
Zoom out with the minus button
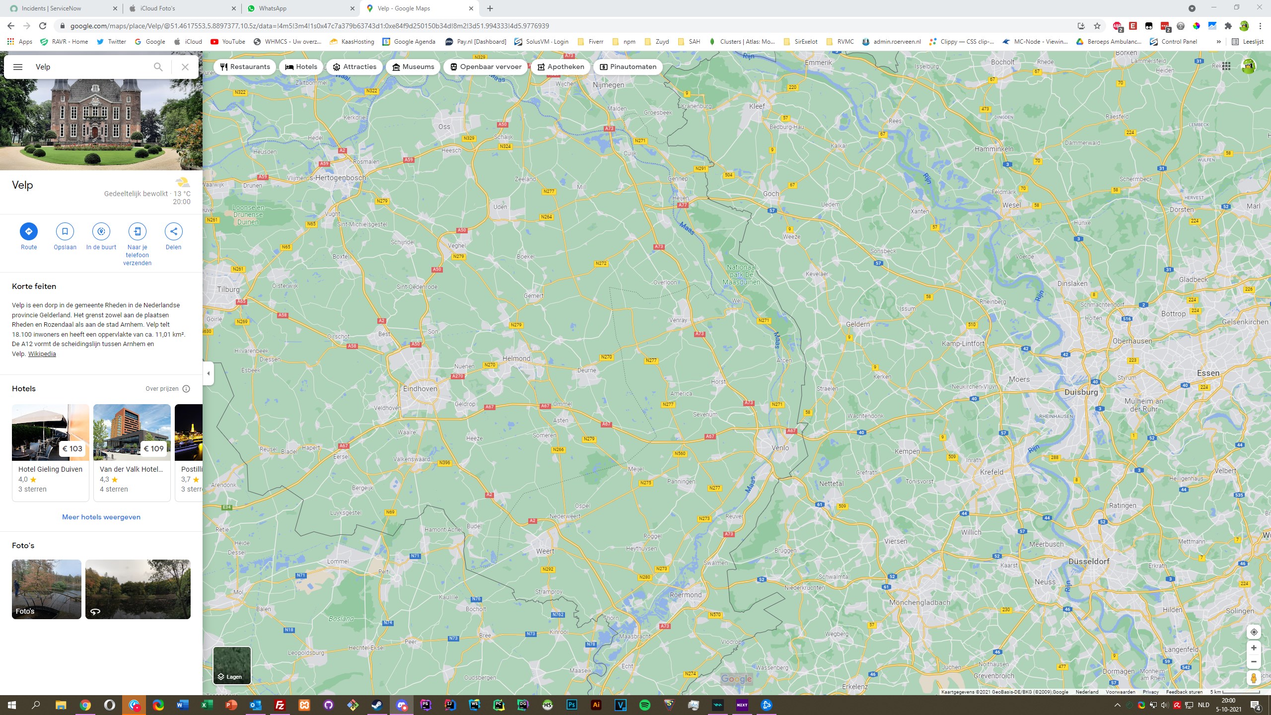(1254, 662)
